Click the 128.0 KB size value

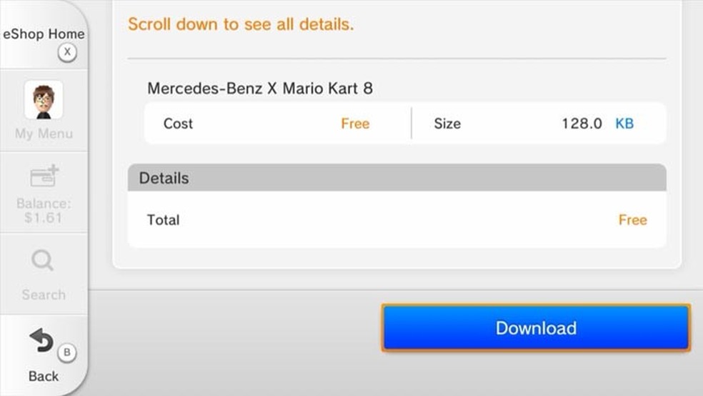tap(597, 124)
